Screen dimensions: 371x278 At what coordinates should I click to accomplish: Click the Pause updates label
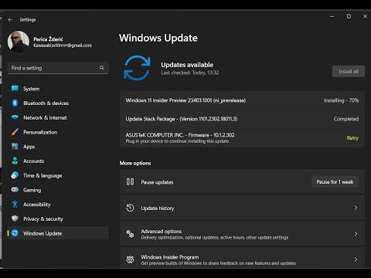(157, 182)
